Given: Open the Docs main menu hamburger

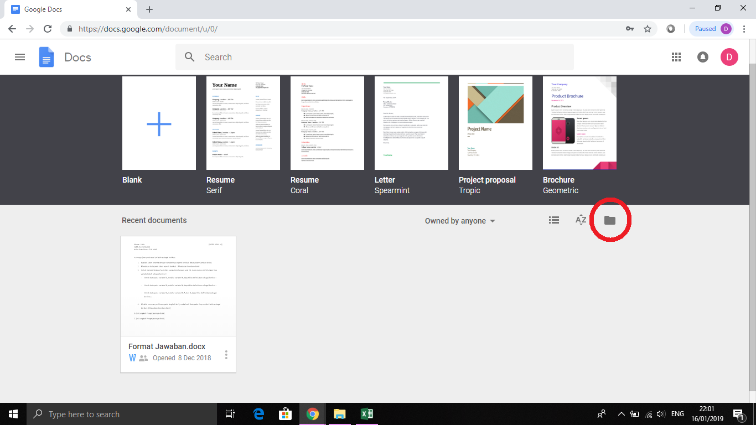Looking at the screenshot, I should click(20, 57).
